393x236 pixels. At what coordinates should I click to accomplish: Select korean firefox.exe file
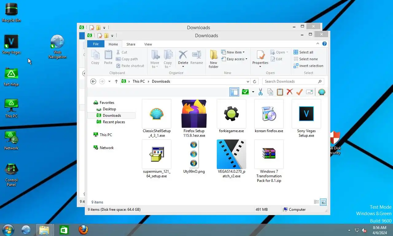269,116
